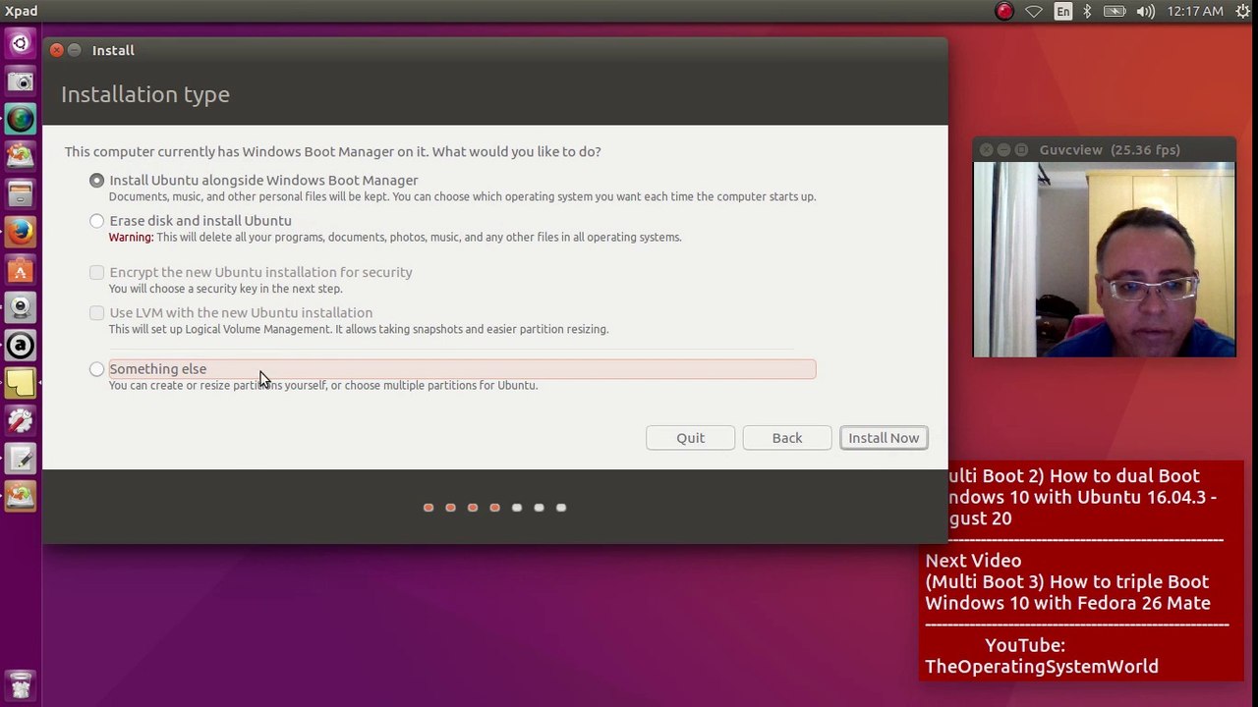Open the Bluetooth indicator menu
This screenshot has width=1258, height=707.
point(1087,12)
